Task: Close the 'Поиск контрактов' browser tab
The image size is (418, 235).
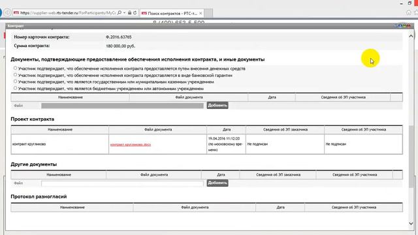Action: click(201, 13)
